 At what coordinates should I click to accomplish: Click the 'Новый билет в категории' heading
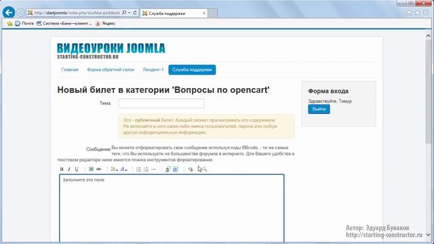click(x=163, y=90)
